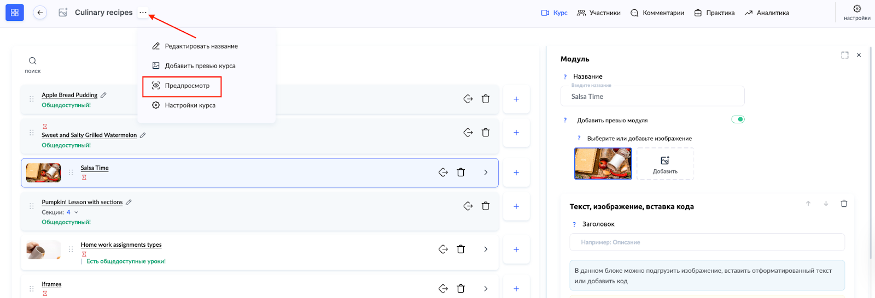The width and height of the screenshot is (875, 298).
Task: Delete the Apple Bread Pudding lesson
Action: pyautogui.click(x=485, y=99)
